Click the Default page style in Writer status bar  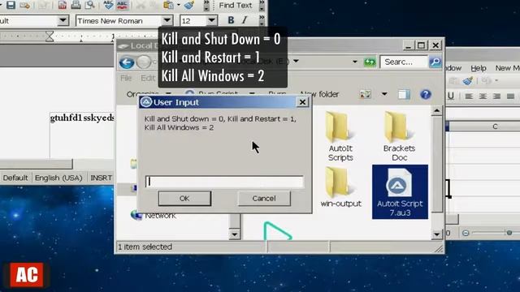coord(15,178)
